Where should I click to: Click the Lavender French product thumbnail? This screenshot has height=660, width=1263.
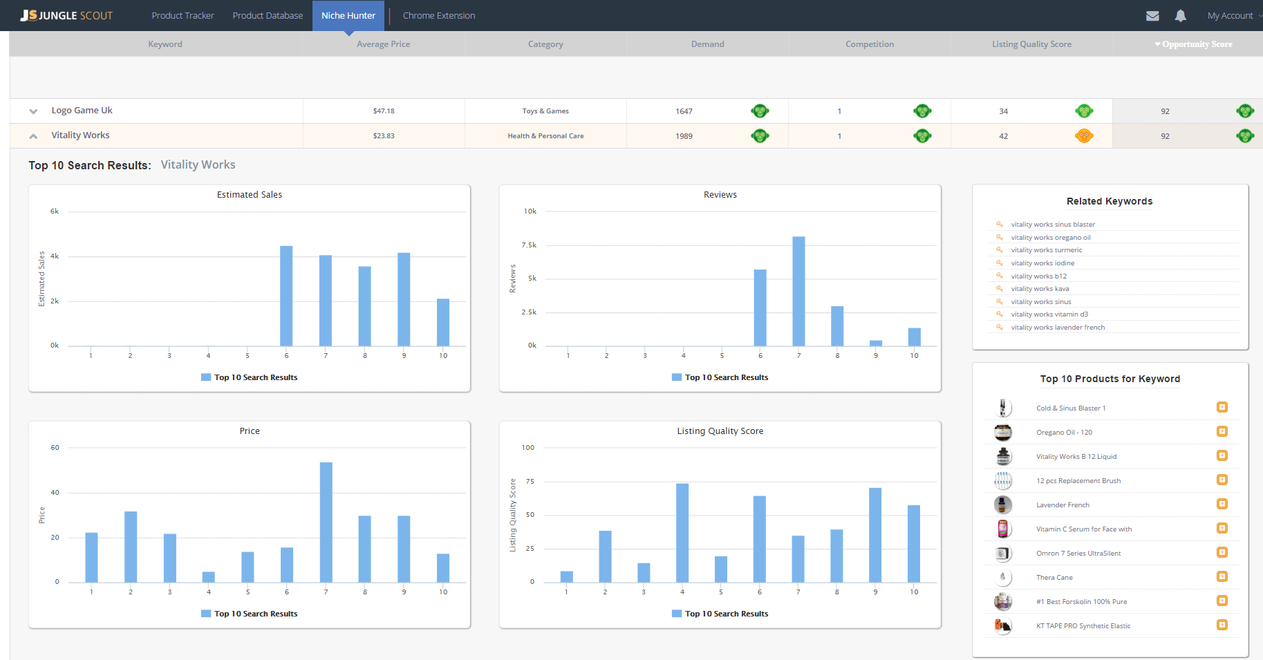[1003, 505]
